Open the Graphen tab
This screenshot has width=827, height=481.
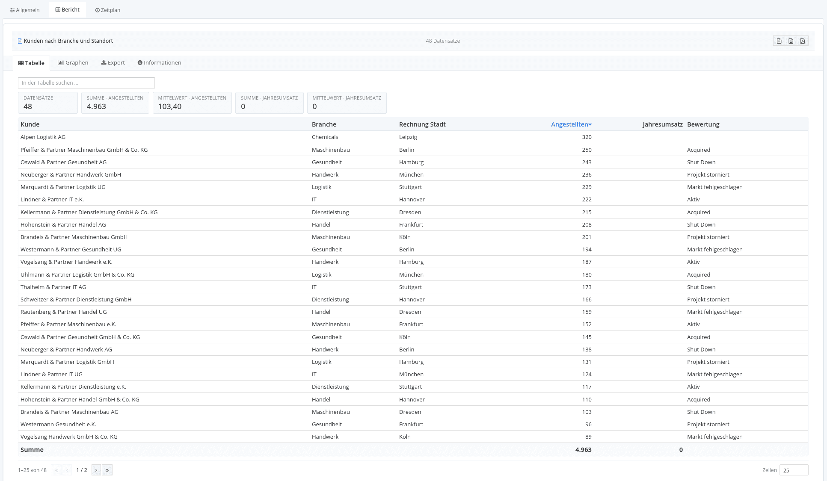coord(73,62)
